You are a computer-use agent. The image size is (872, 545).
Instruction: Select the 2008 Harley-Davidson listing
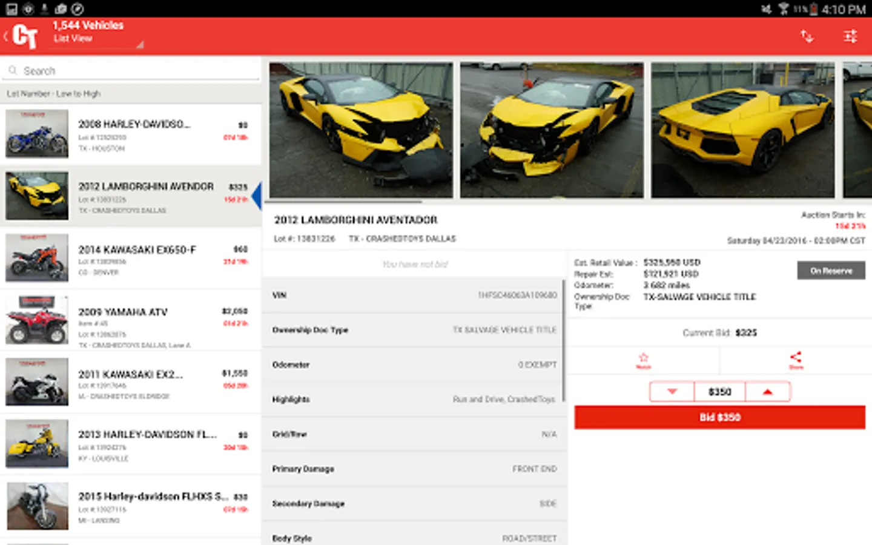tap(131, 134)
